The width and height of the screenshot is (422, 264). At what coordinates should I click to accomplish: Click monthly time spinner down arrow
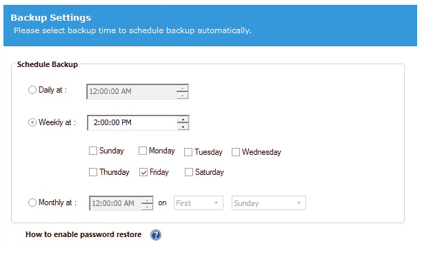tap(147, 207)
